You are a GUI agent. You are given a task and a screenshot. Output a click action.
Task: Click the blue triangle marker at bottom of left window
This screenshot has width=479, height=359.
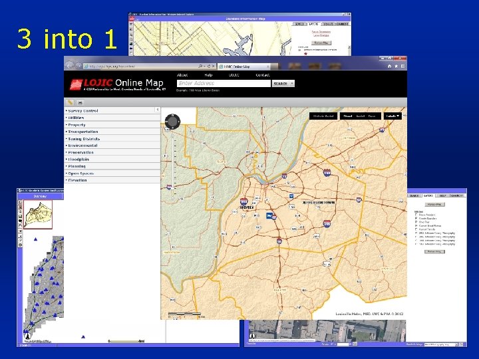[x=83, y=336]
